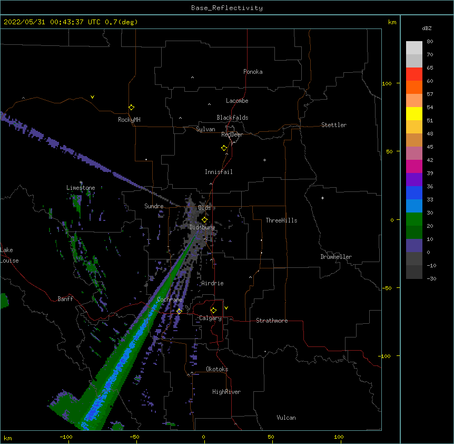Click the white asterisk above the Limestone label
Screen dimensions: 454x444
pyautogui.click(x=81, y=182)
